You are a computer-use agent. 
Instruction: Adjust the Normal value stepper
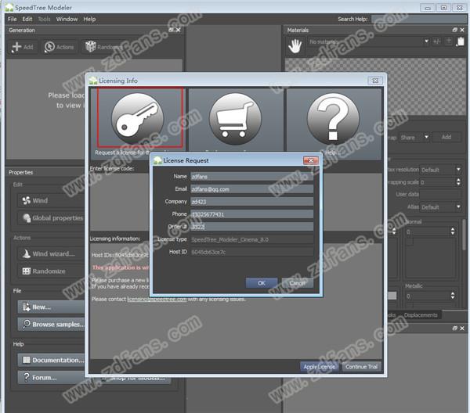[x=452, y=232]
